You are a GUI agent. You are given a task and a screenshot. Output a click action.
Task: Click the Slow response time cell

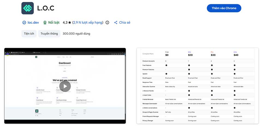point(167,82)
